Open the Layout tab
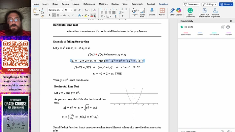The width and height of the screenshot is (235, 132). (x=76, y=4)
